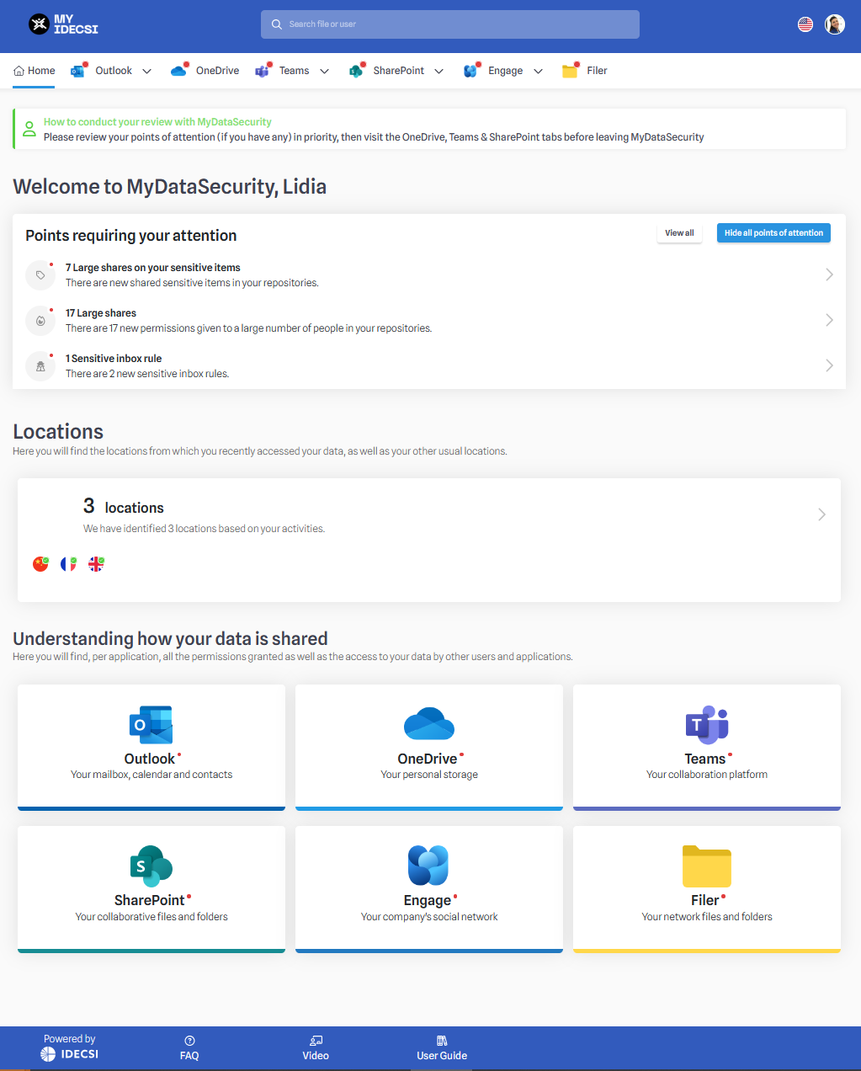The image size is (861, 1071).
Task: Open the SharePoint menu label
Action: (x=398, y=71)
